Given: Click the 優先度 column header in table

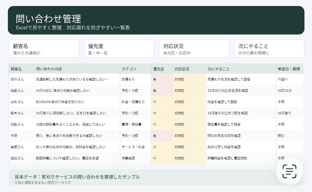Looking at the screenshot, I should 162,69.
